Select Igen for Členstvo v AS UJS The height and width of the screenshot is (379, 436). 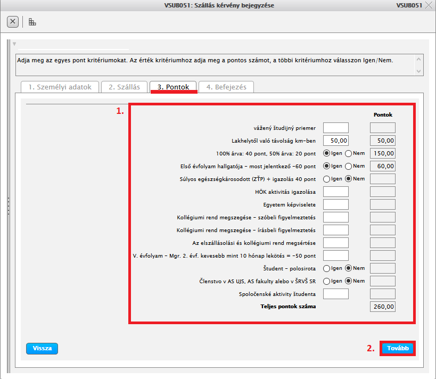pyautogui.click(x=327, y=281)
